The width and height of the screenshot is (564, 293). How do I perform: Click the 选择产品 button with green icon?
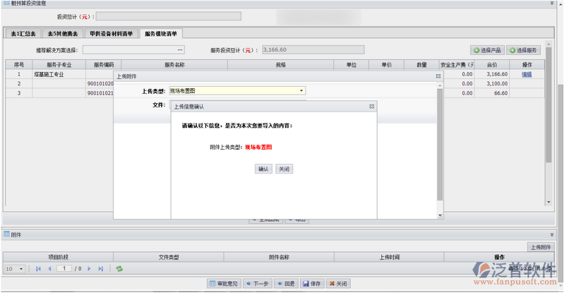click(x=488, y=50)
